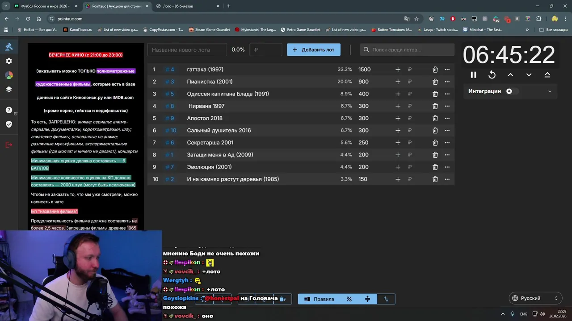Open the Rotten Tomatoes bookmark
Screen dimensions: 572x321
pyautogui.click(x=391, y=30)
